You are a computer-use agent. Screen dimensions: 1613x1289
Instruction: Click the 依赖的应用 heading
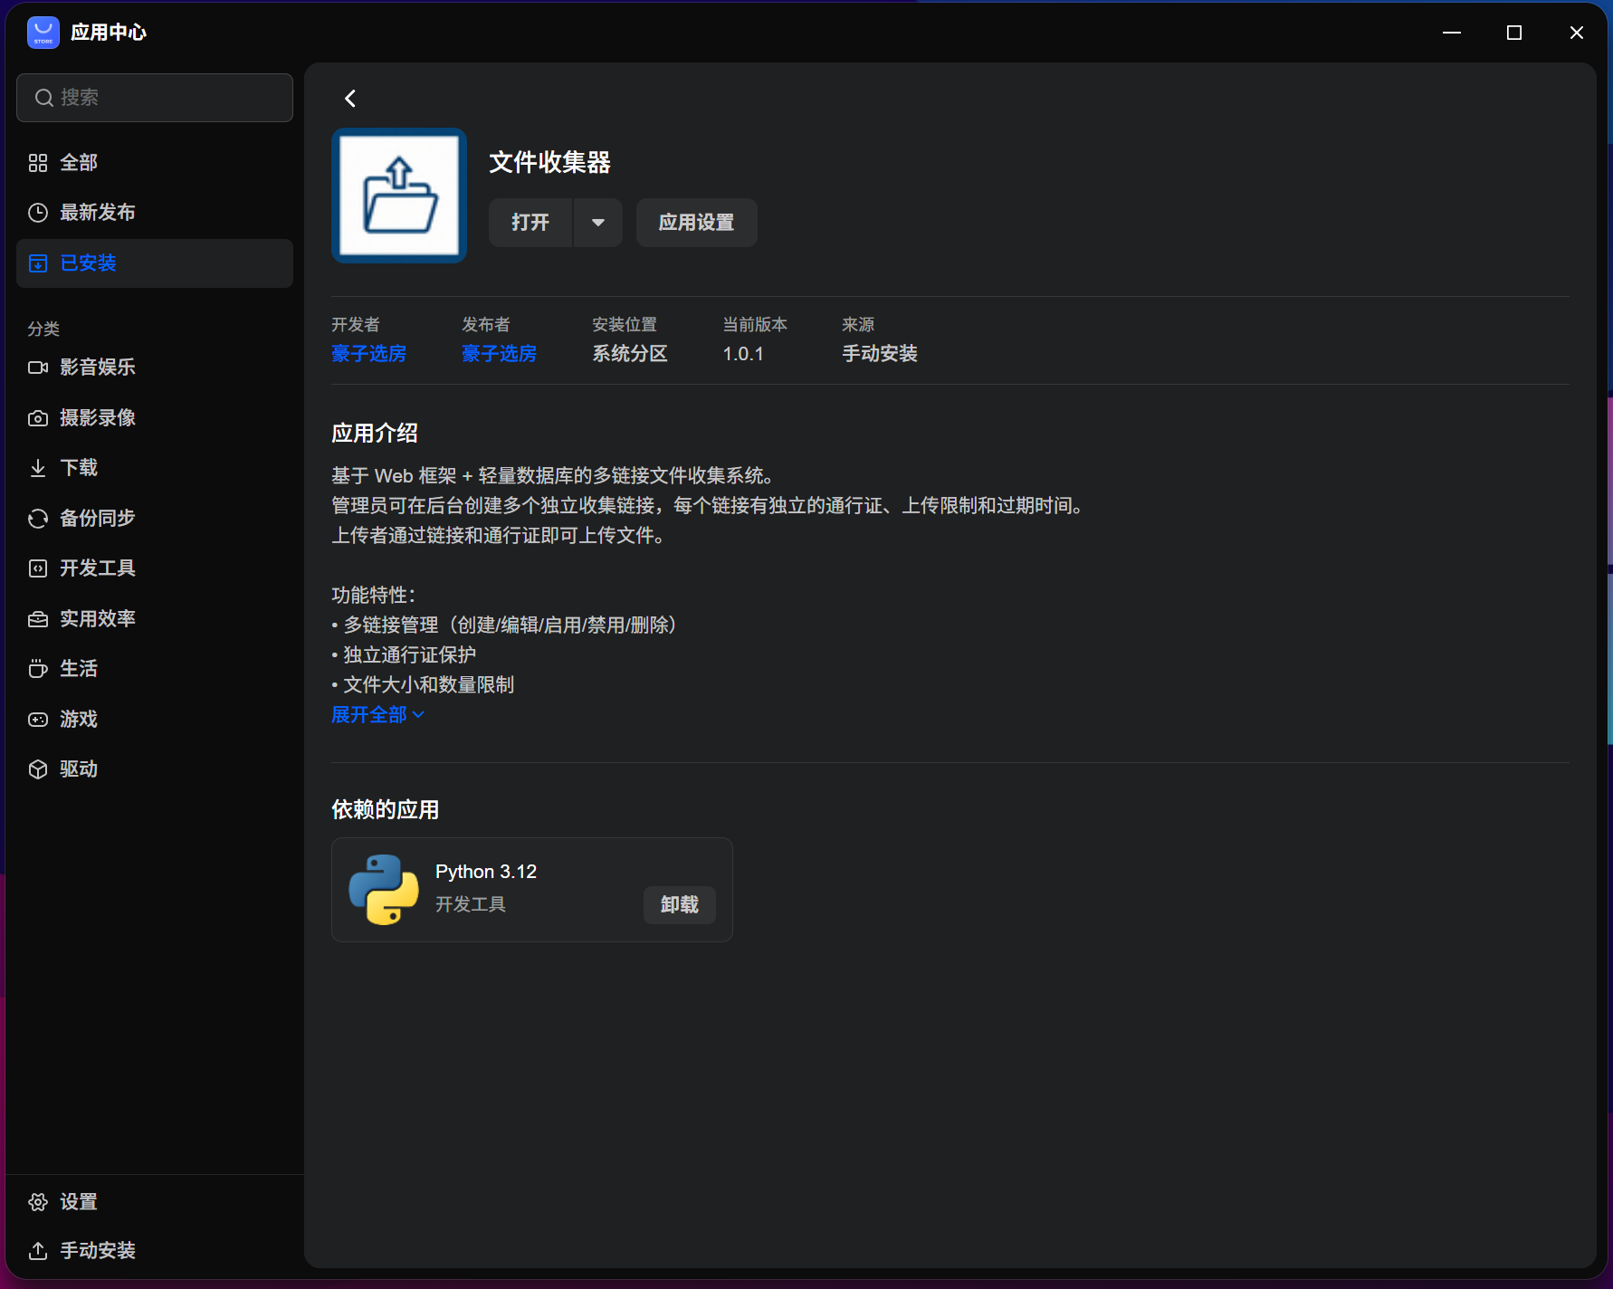(386, 810)
